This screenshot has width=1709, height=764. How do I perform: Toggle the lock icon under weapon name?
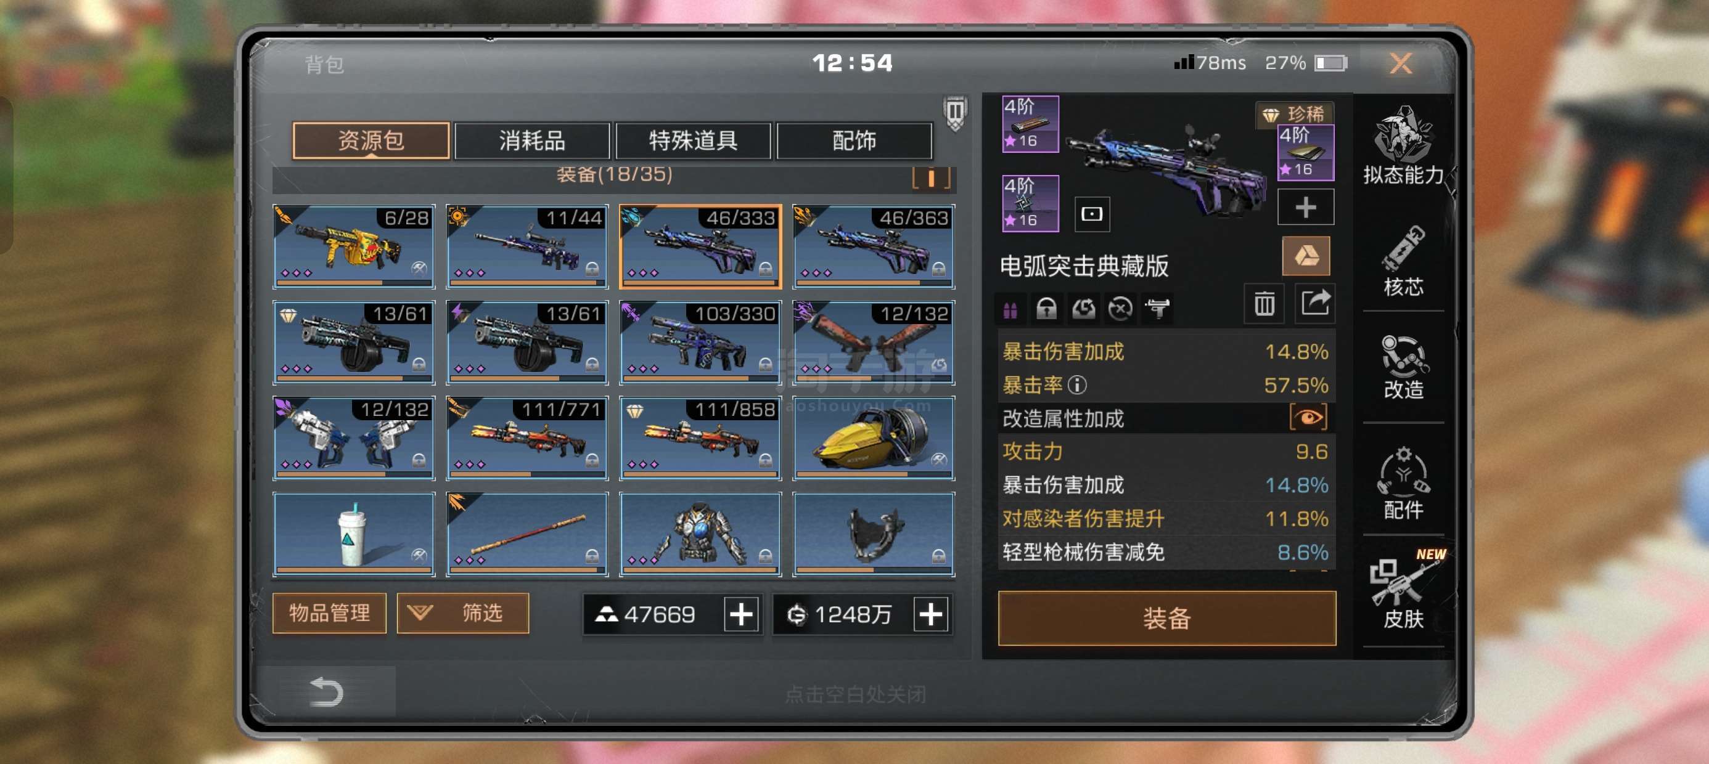coord(1046,309)
